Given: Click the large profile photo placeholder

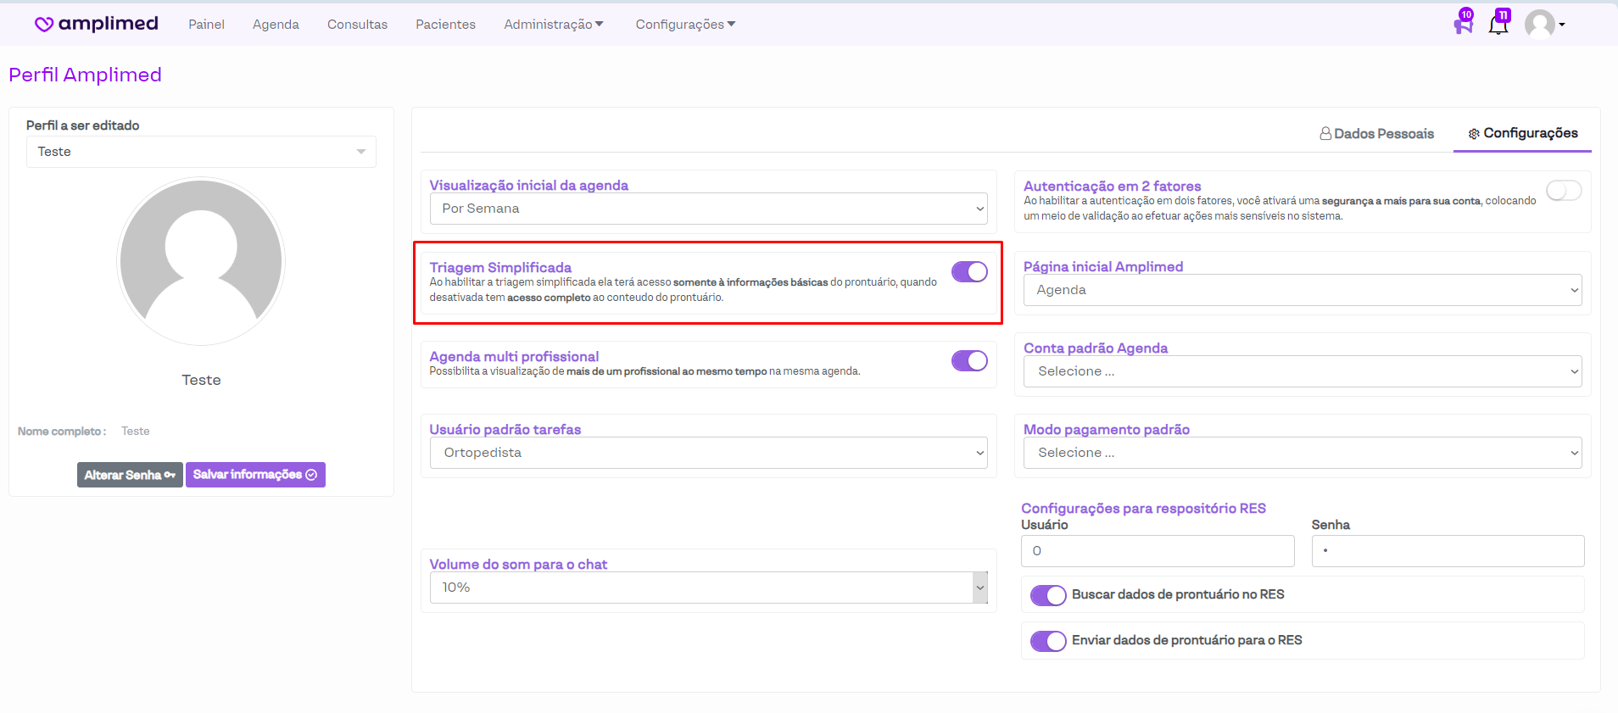Looking at the screenshot, I should pyautogui.click(x=201, y=261).
